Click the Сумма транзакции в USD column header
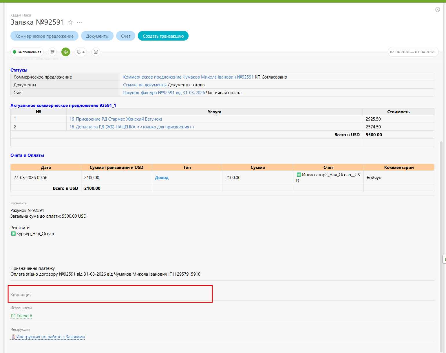Image resolution: width=446 pixels, height=353 pixels. [116, 168]
